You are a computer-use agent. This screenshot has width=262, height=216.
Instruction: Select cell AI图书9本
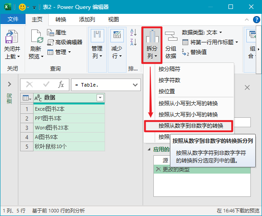coord(69,137)
